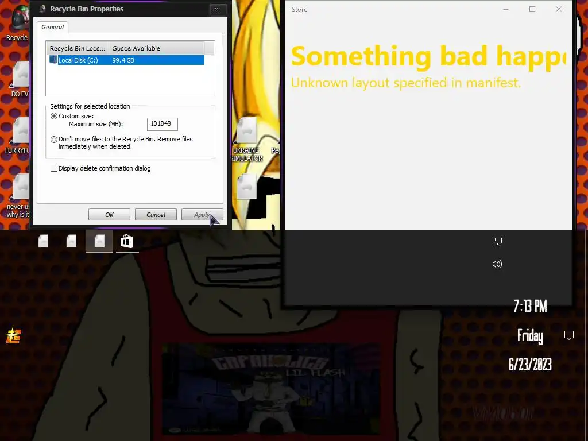
Task: Click the OK button
Action: [x=109, y=215]
